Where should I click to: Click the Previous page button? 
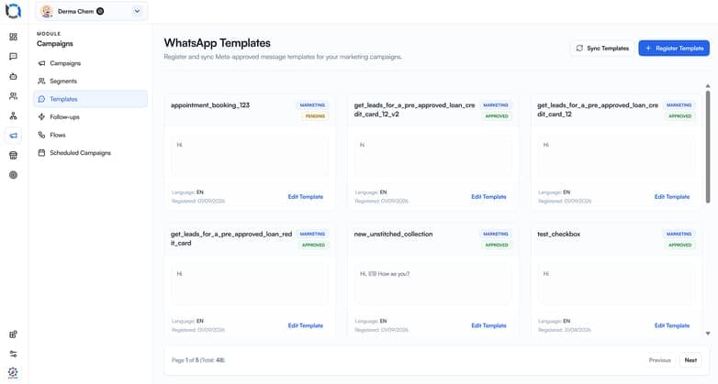659,360
